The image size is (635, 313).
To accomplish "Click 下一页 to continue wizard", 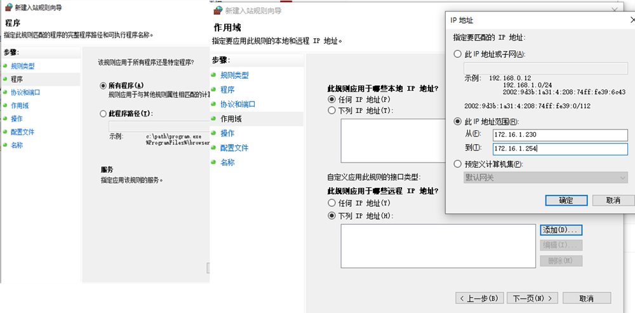I will click(x=534, y=298).
